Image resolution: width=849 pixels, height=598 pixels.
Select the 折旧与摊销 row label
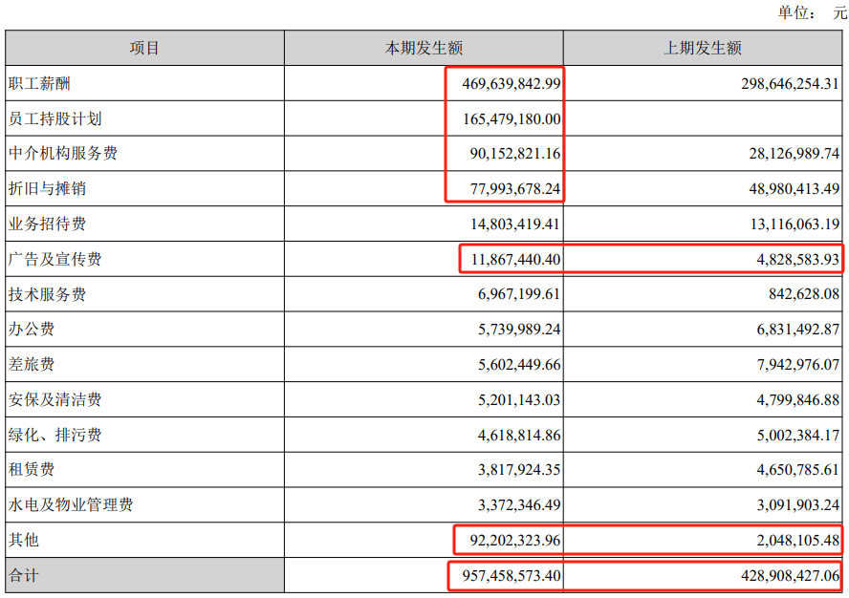click(x=47, y=188)
